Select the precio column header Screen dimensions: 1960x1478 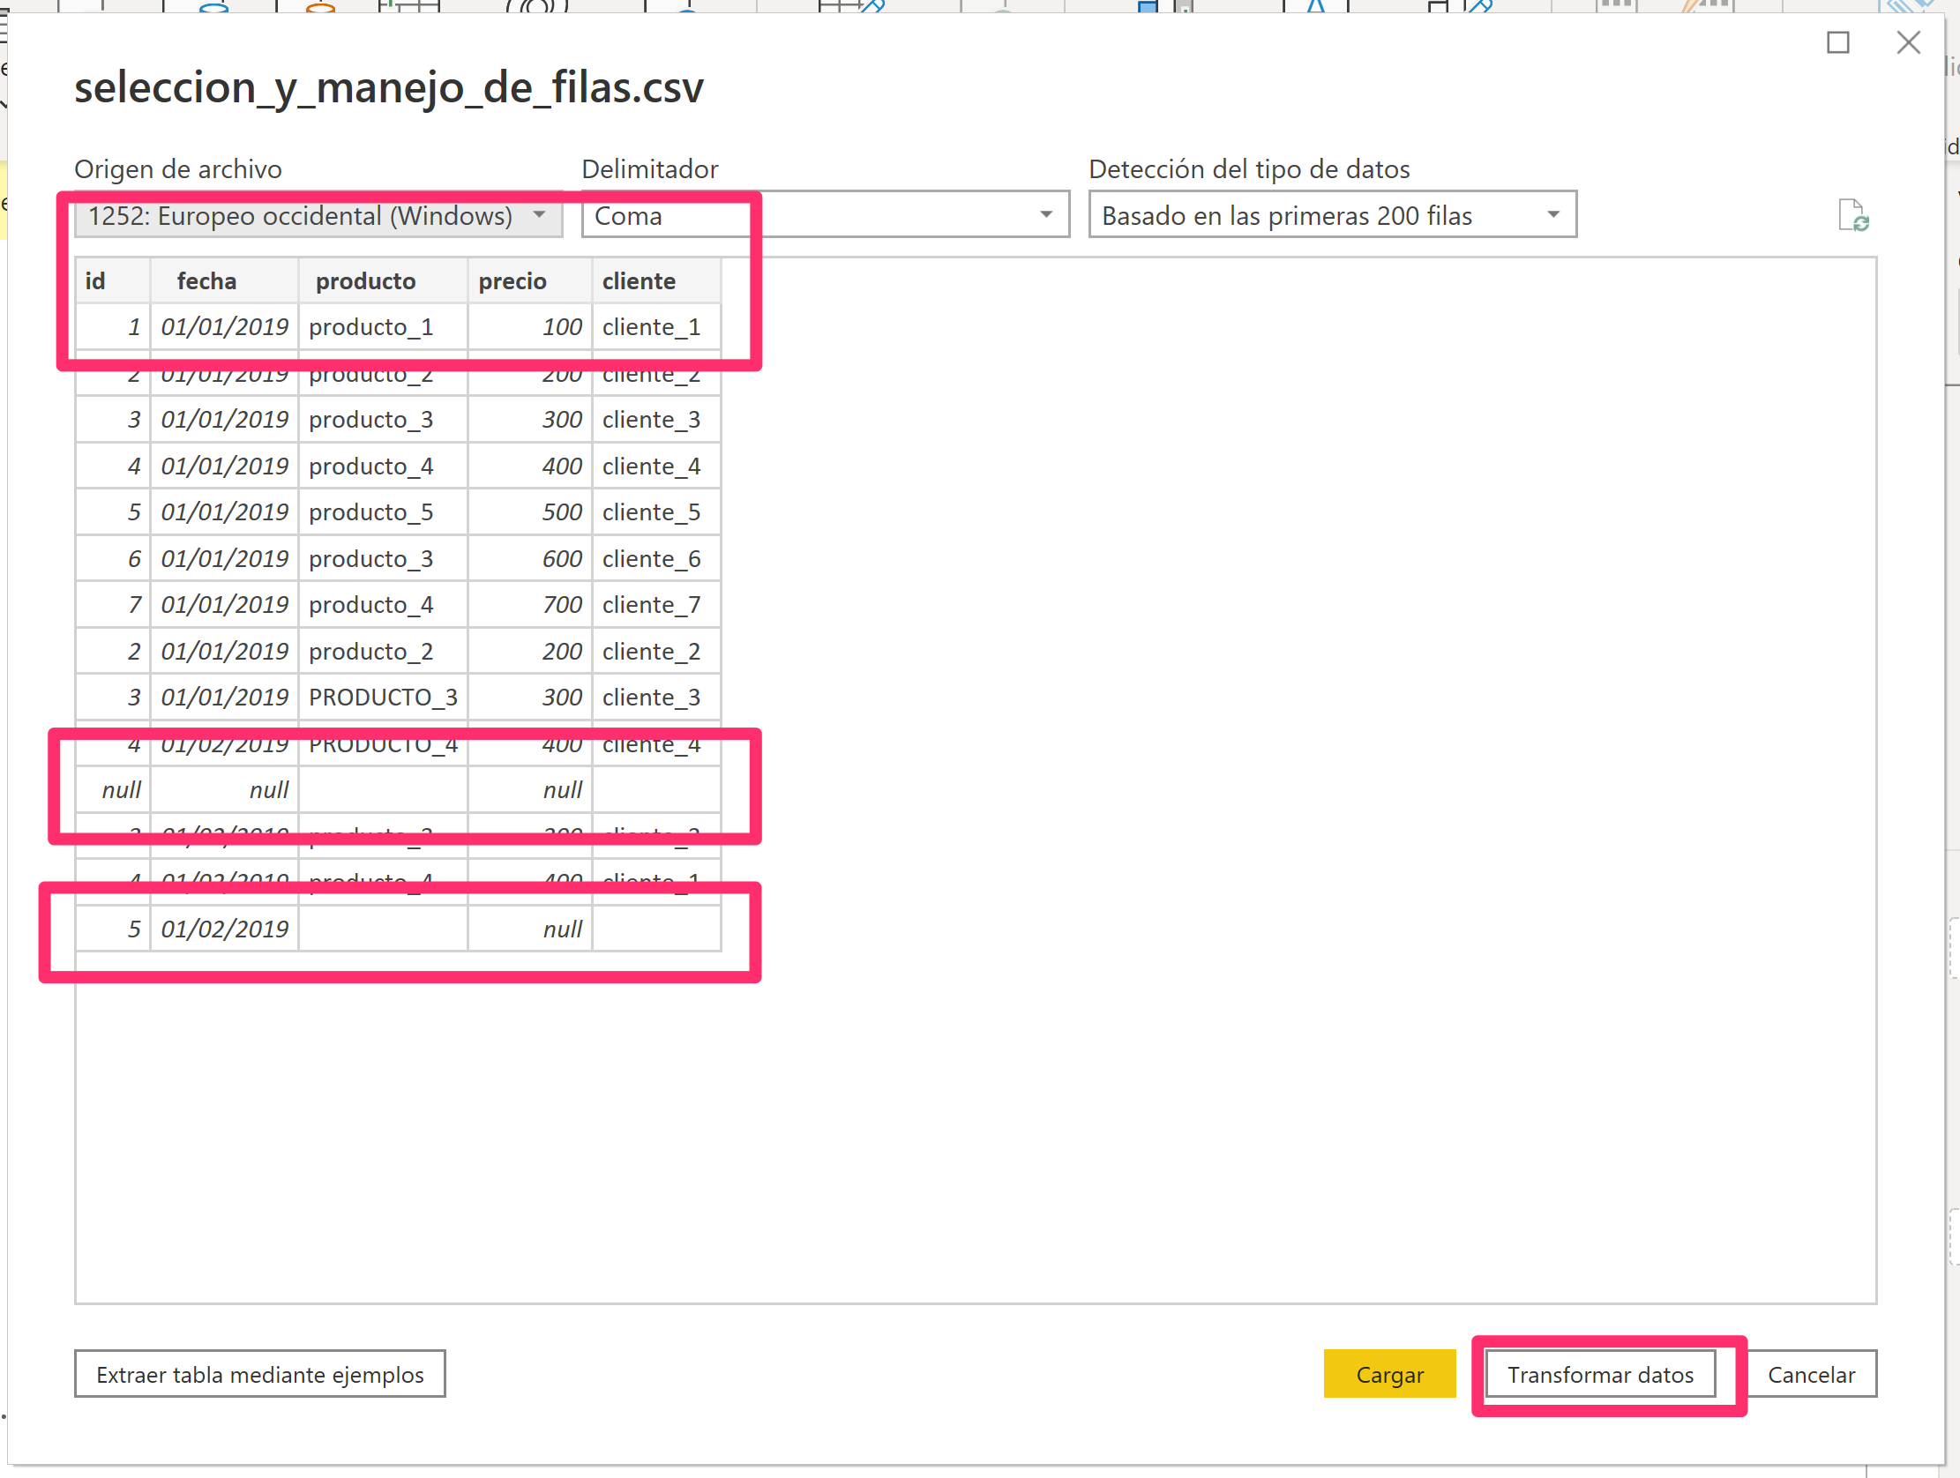pyautogui.click(x=530, y=281)
